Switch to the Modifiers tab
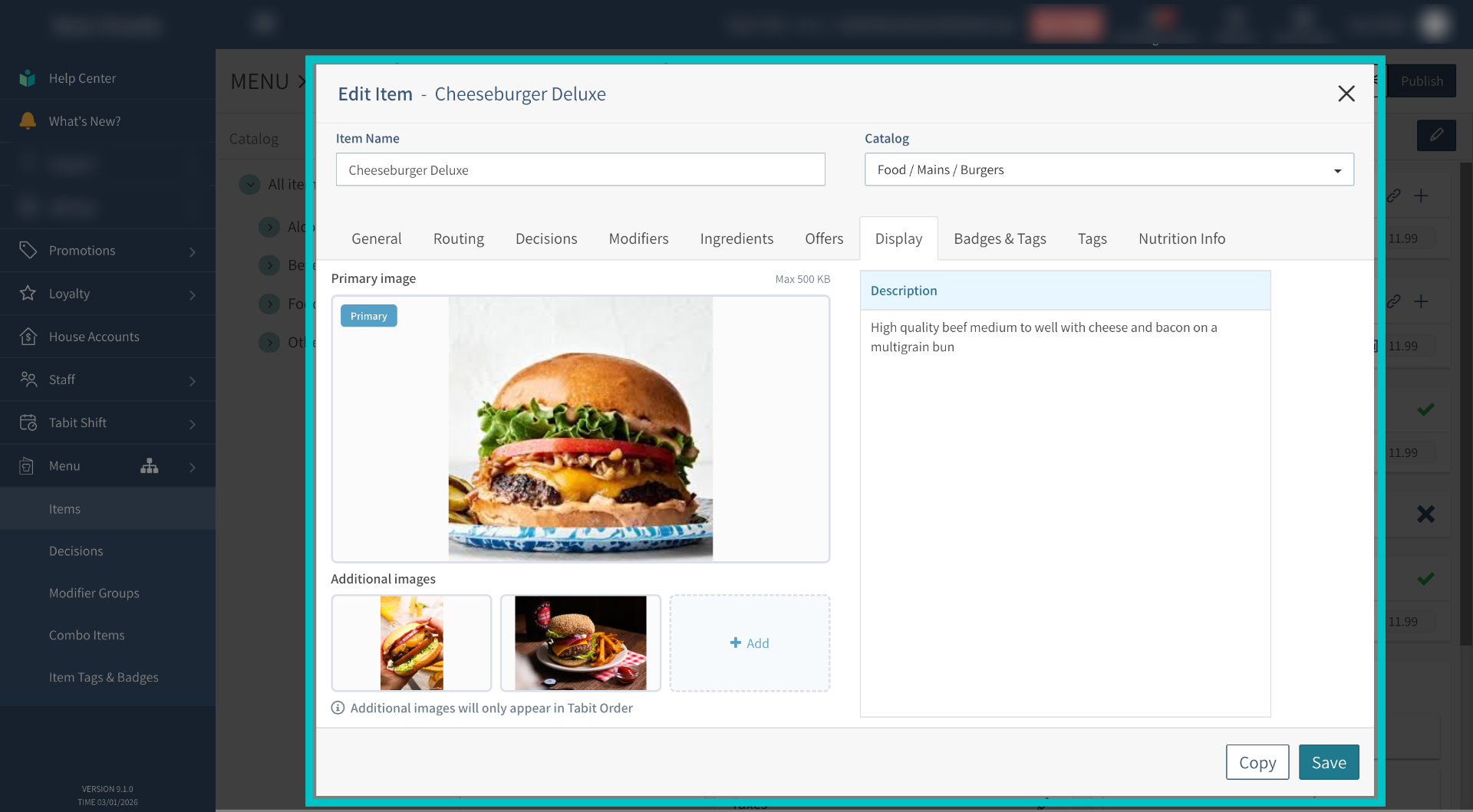 [x=638, y=238]
